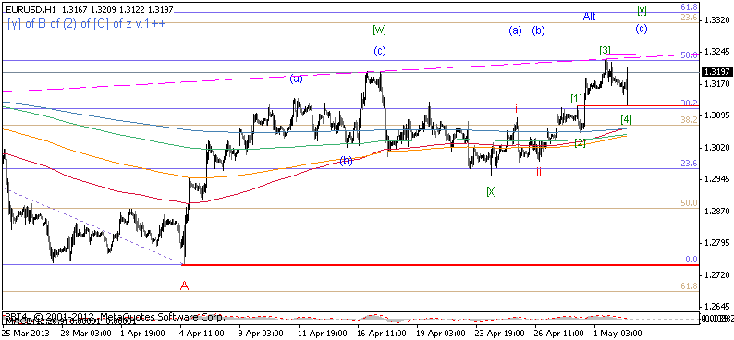Select the tan 50.0 Fibonacci label
Screen dimensions: 734x340
[x=689, y=203]
